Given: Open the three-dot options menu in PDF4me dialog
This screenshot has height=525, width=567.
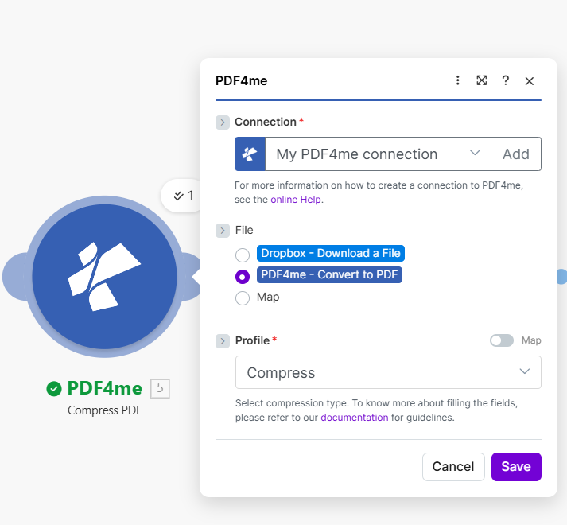Looking at the screenshot, I should coord(457,80).
